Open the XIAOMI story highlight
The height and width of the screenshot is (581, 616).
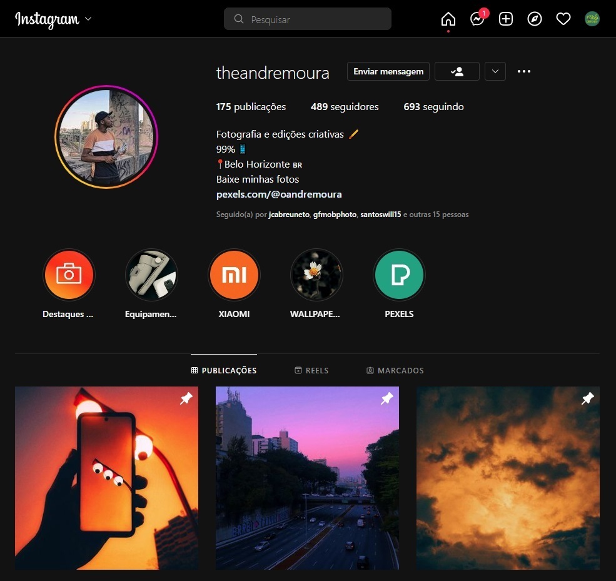(234, 275)
